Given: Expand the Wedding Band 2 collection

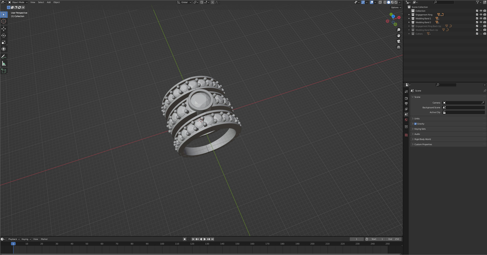Looking at the screenshot, I should pos(409,22).
